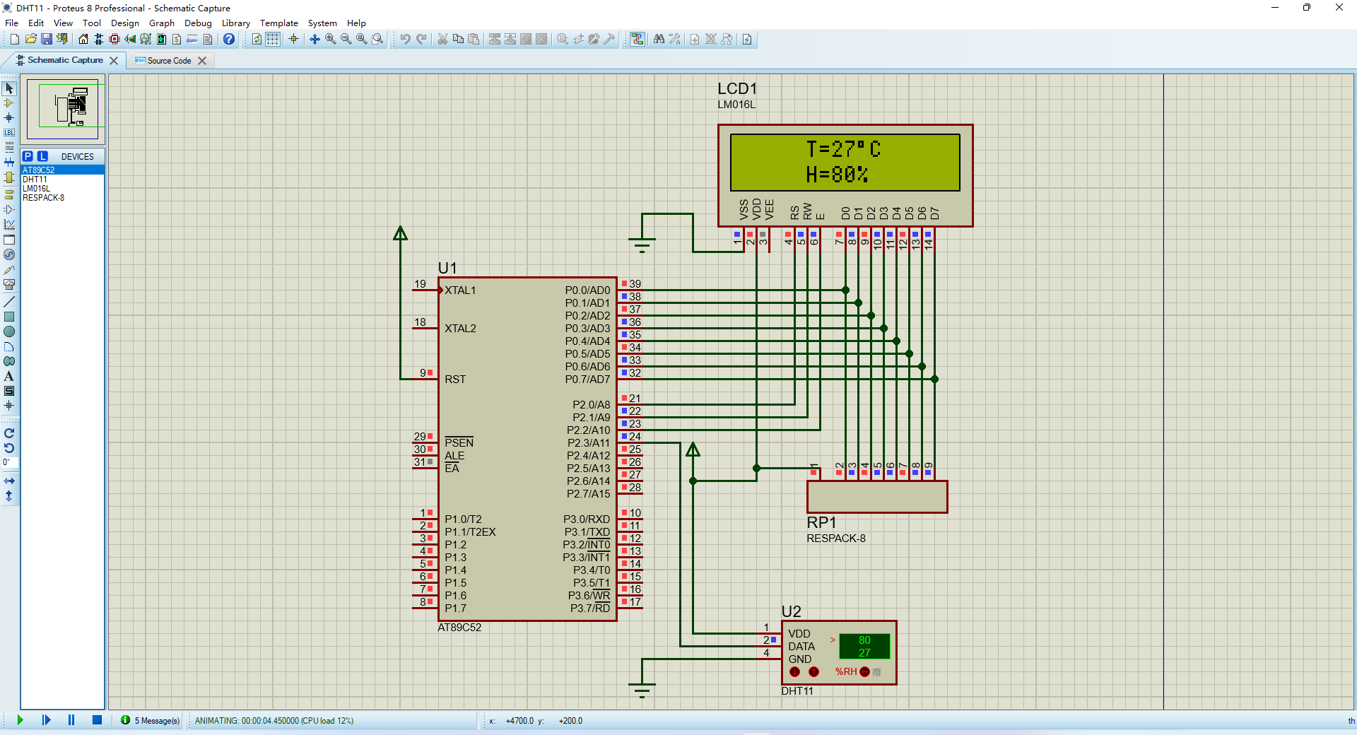Select AT89C52 in devices list
This screenshot has height=735, width=1357.
[63, 170]
